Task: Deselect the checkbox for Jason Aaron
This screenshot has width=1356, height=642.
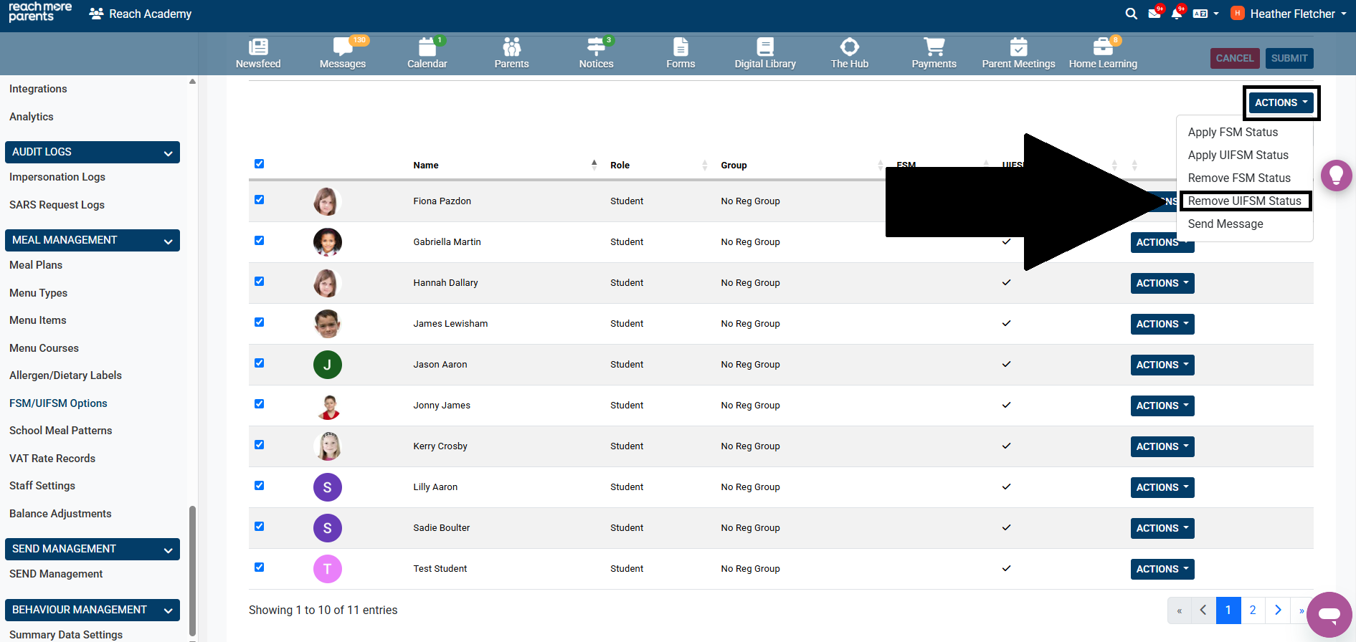Action: [260, 363]
